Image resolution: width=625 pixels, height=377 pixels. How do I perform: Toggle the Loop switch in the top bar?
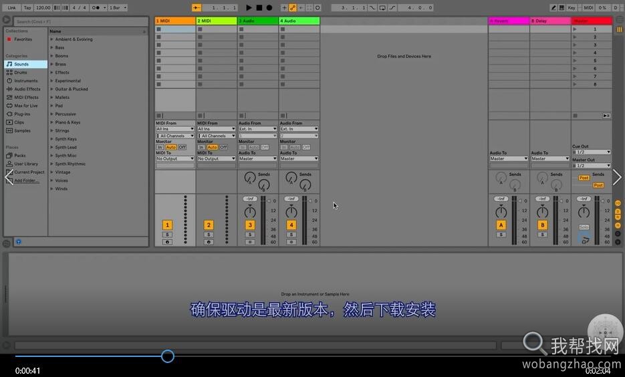tap(382, 7)
